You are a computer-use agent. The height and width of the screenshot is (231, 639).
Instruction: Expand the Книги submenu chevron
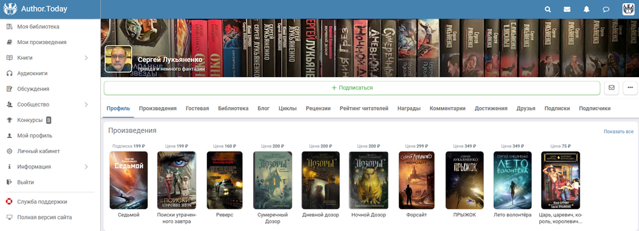point(86,57)
